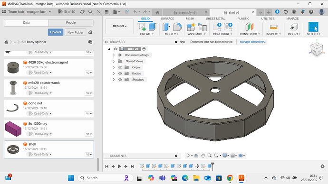Select the Create Sketch tool icon
Screen dimensions: 328x184
(142, 27)
